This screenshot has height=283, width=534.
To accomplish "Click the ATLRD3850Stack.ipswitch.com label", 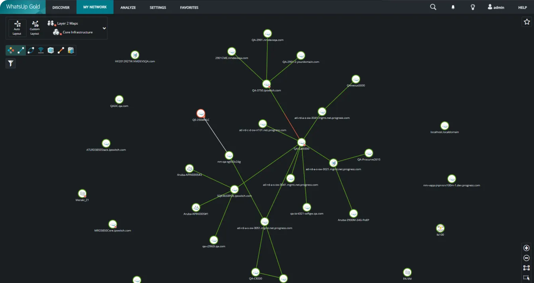I will pyautogui.click(x=106, y=150).
